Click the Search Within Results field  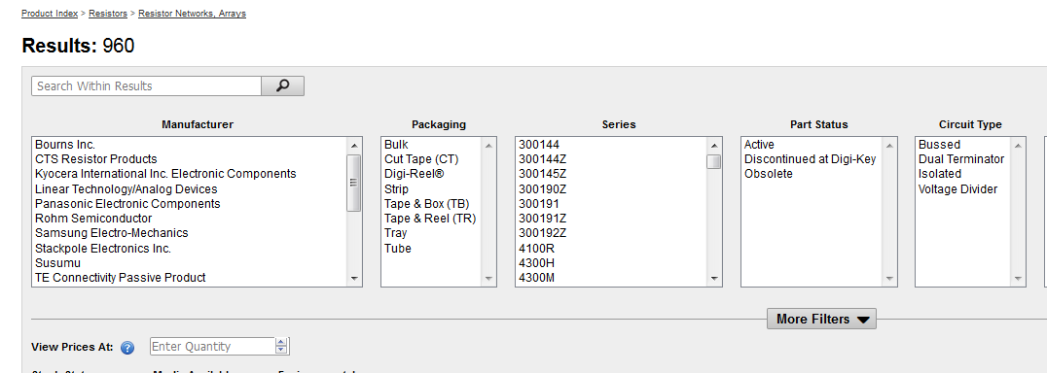click(x=146, y=85)
